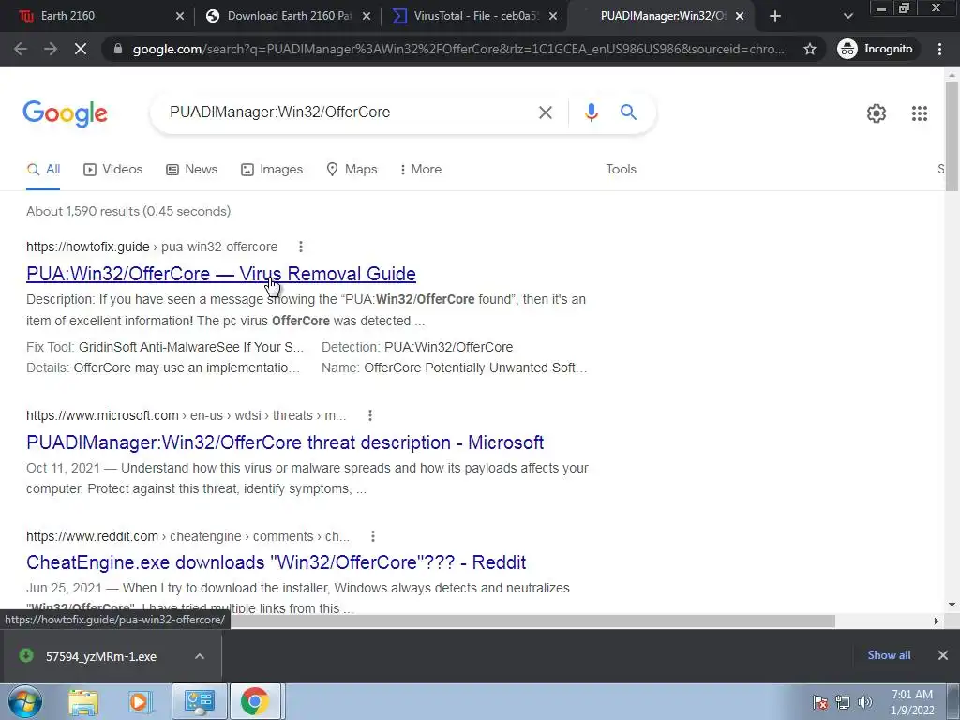
Task: Start voice search with microphone icon
Action: (591, 112)
